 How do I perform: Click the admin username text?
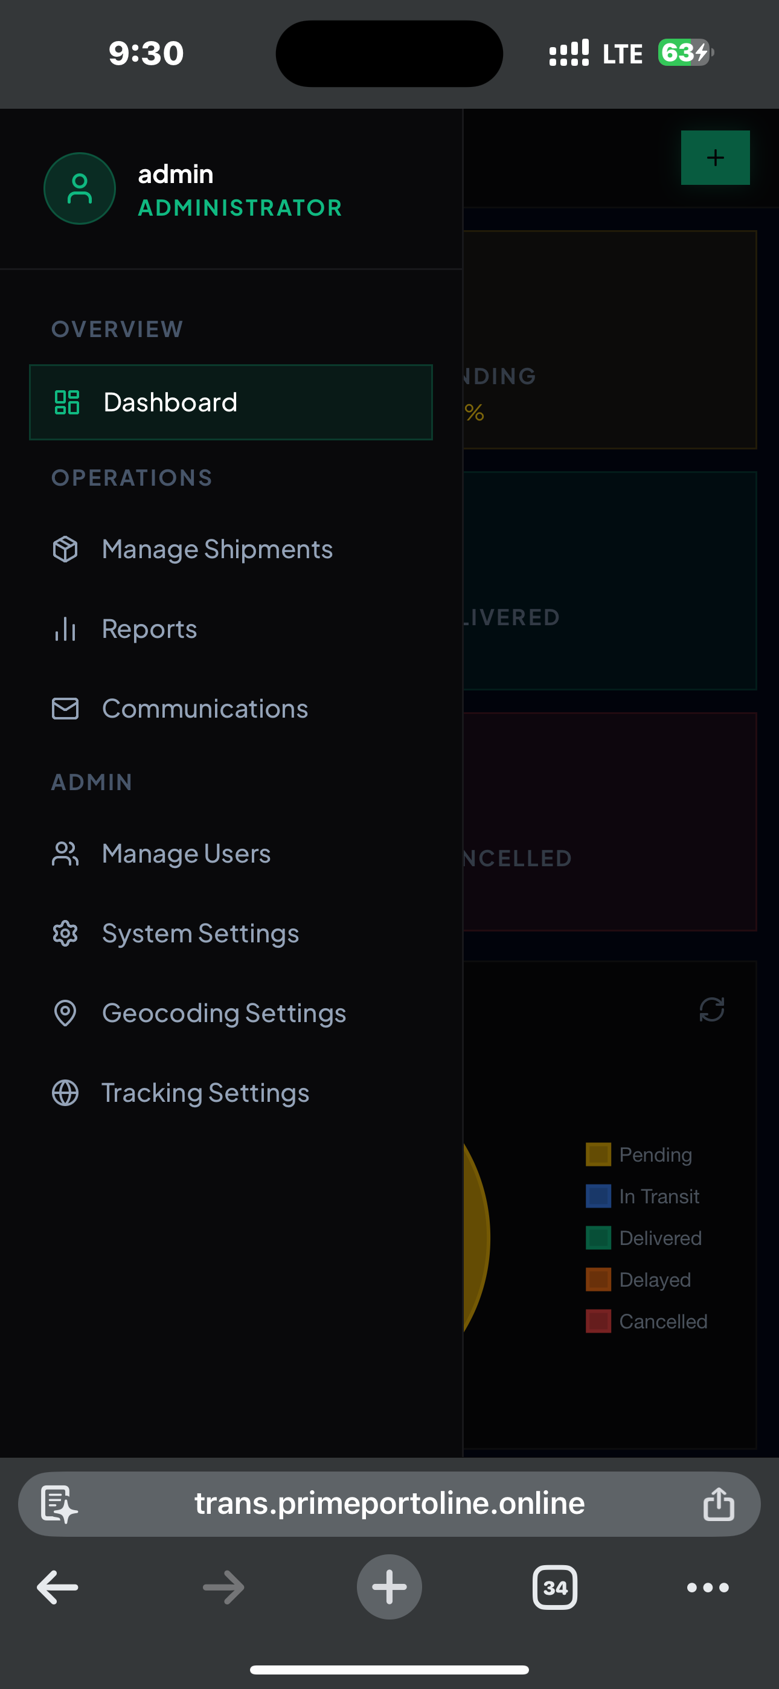click(x=176, y=175)
